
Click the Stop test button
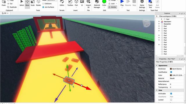[134, 3]
